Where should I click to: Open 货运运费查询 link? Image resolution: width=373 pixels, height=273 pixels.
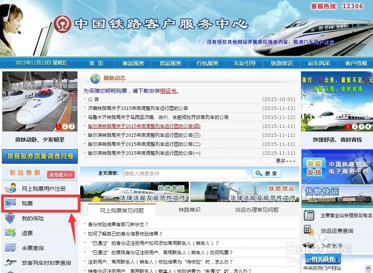tap(337, 231)
